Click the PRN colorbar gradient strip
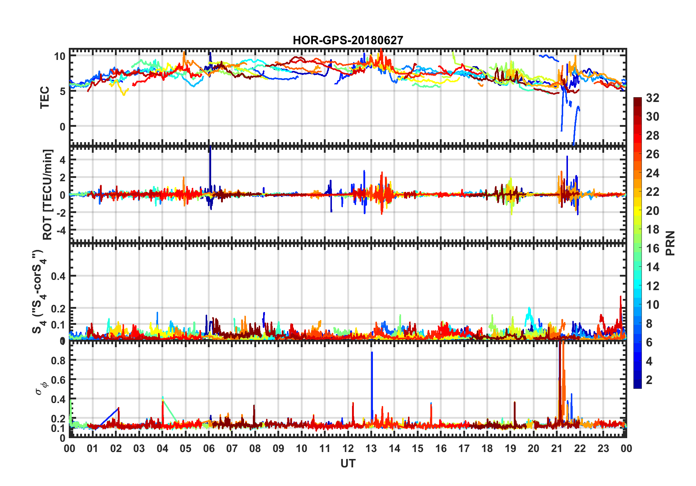This screenshot has height=486, width=696. click(637, 243)
